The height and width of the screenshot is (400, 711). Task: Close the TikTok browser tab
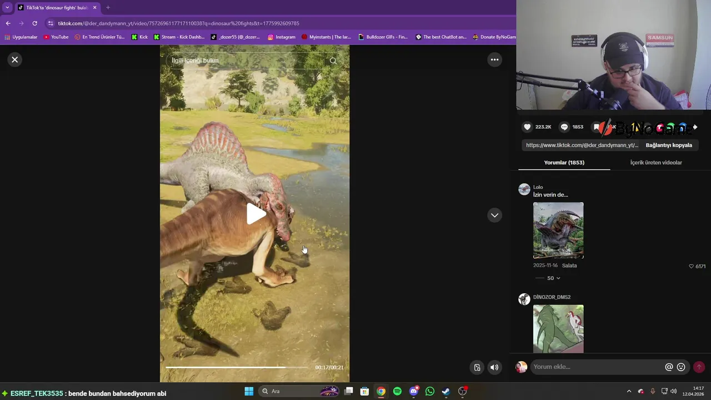click(x=94, y=7)
